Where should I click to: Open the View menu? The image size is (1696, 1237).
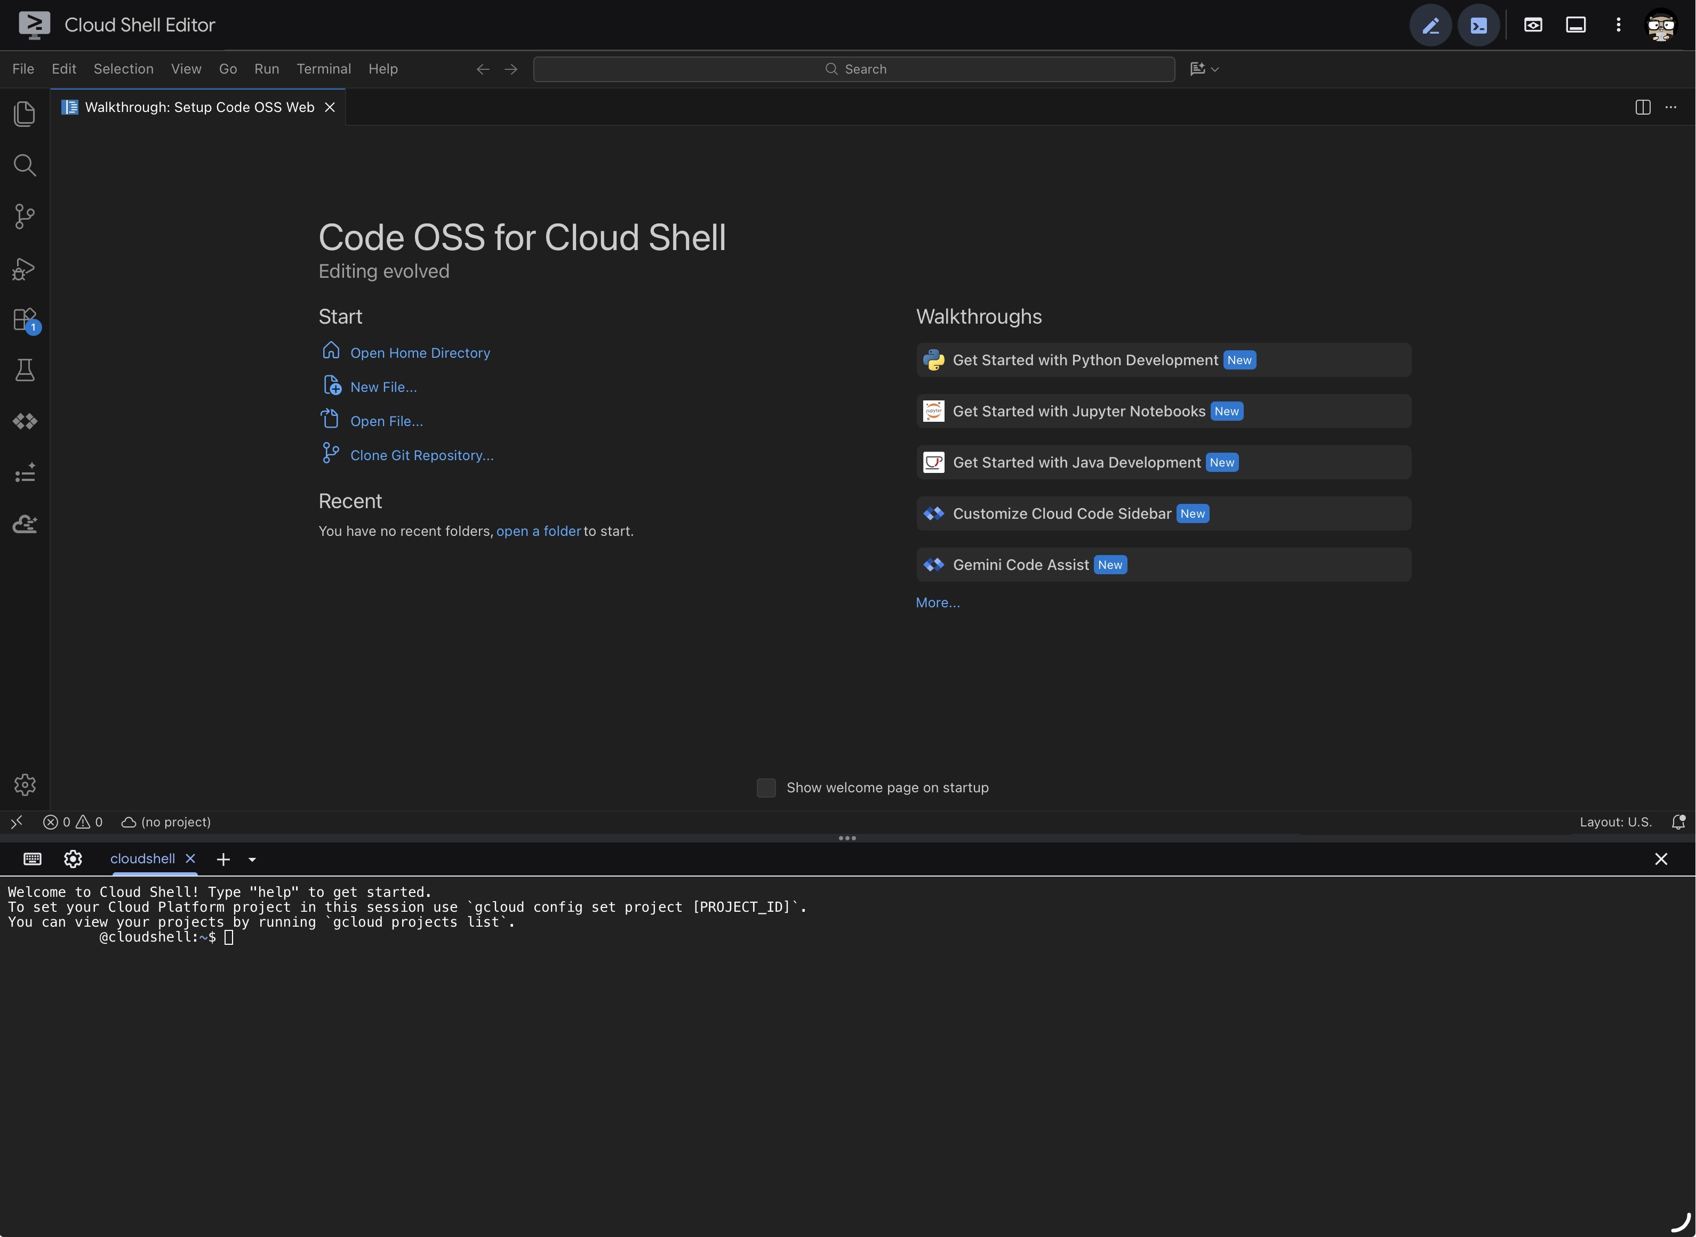tap(187, 69)
